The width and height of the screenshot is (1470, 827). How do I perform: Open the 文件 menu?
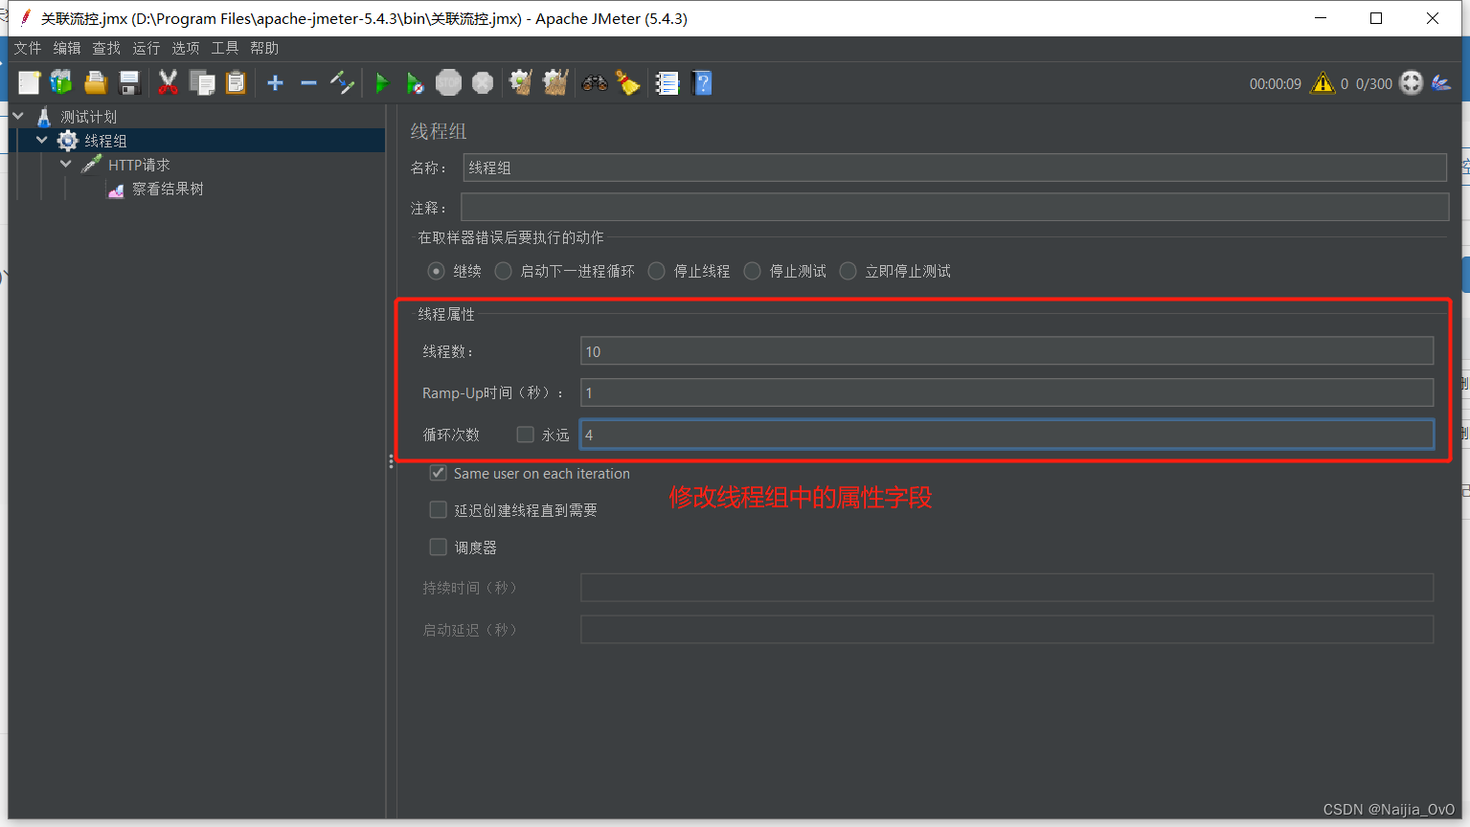(x=28, y=48)
